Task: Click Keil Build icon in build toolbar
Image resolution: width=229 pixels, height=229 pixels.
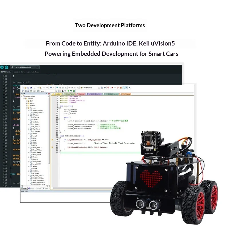Action: coord(25,91)
